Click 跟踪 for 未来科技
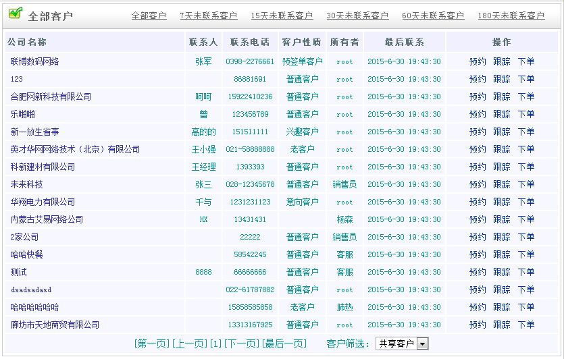Screen dimensions: 564x359 click(x=502, y=184)
